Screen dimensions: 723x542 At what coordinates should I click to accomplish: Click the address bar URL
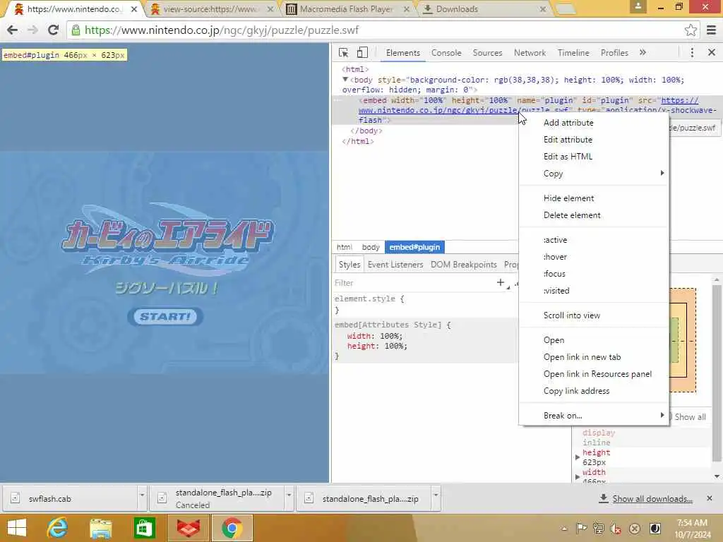click(221, 30)
